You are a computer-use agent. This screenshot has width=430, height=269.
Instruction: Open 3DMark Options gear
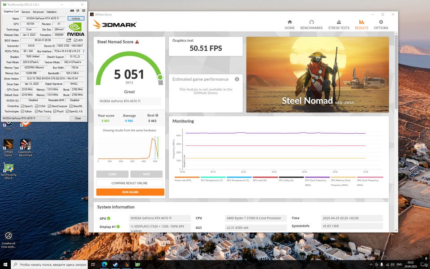point(381,25)
